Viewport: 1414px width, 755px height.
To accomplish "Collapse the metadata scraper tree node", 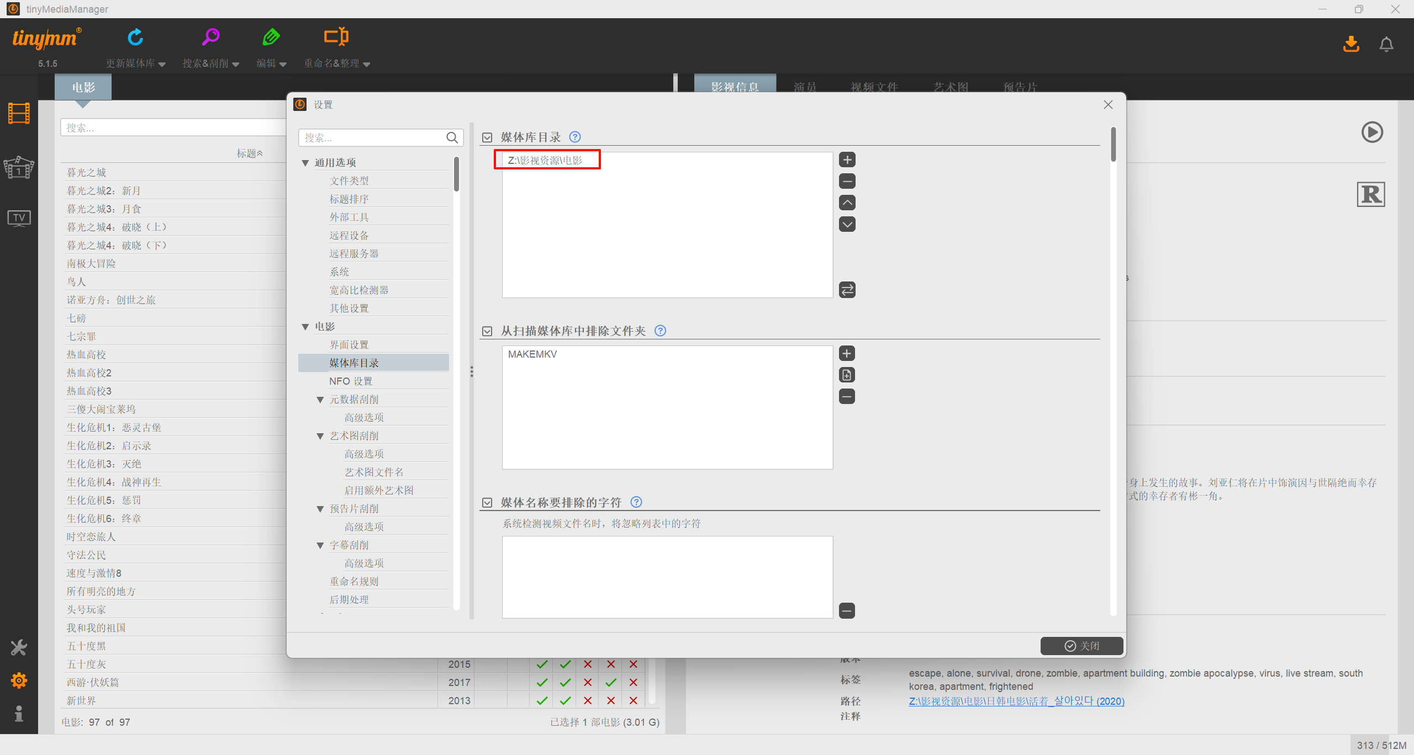I will pos(320,400).
